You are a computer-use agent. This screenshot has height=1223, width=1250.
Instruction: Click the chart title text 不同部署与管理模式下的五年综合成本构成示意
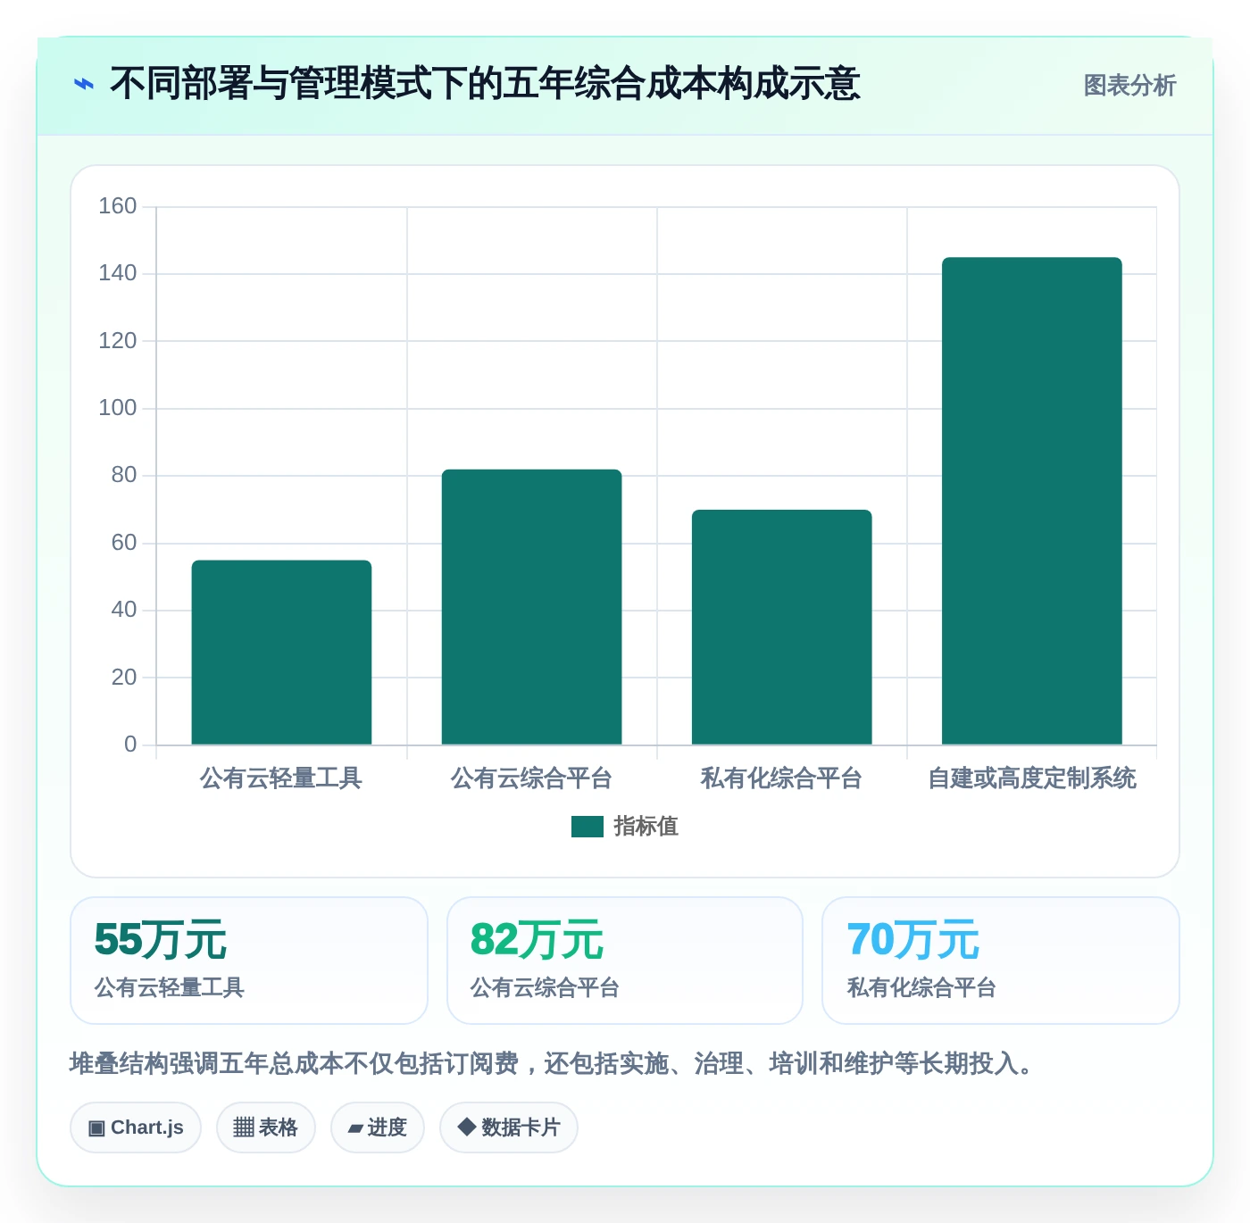coord(485,84)
